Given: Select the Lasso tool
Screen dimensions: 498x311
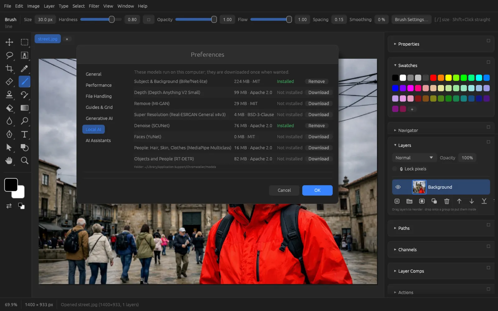Looking at the screenshot, I should coord(9,55).
